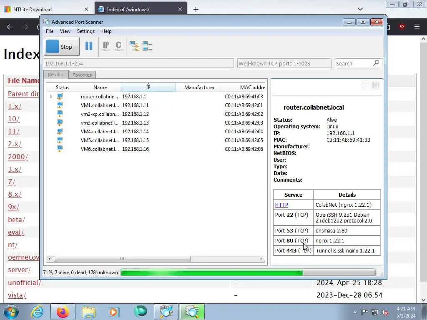The width and height of the screenshot is (427, 320).
Task: Select the host icon for 192.168.1.11
Action: [60, 105]
